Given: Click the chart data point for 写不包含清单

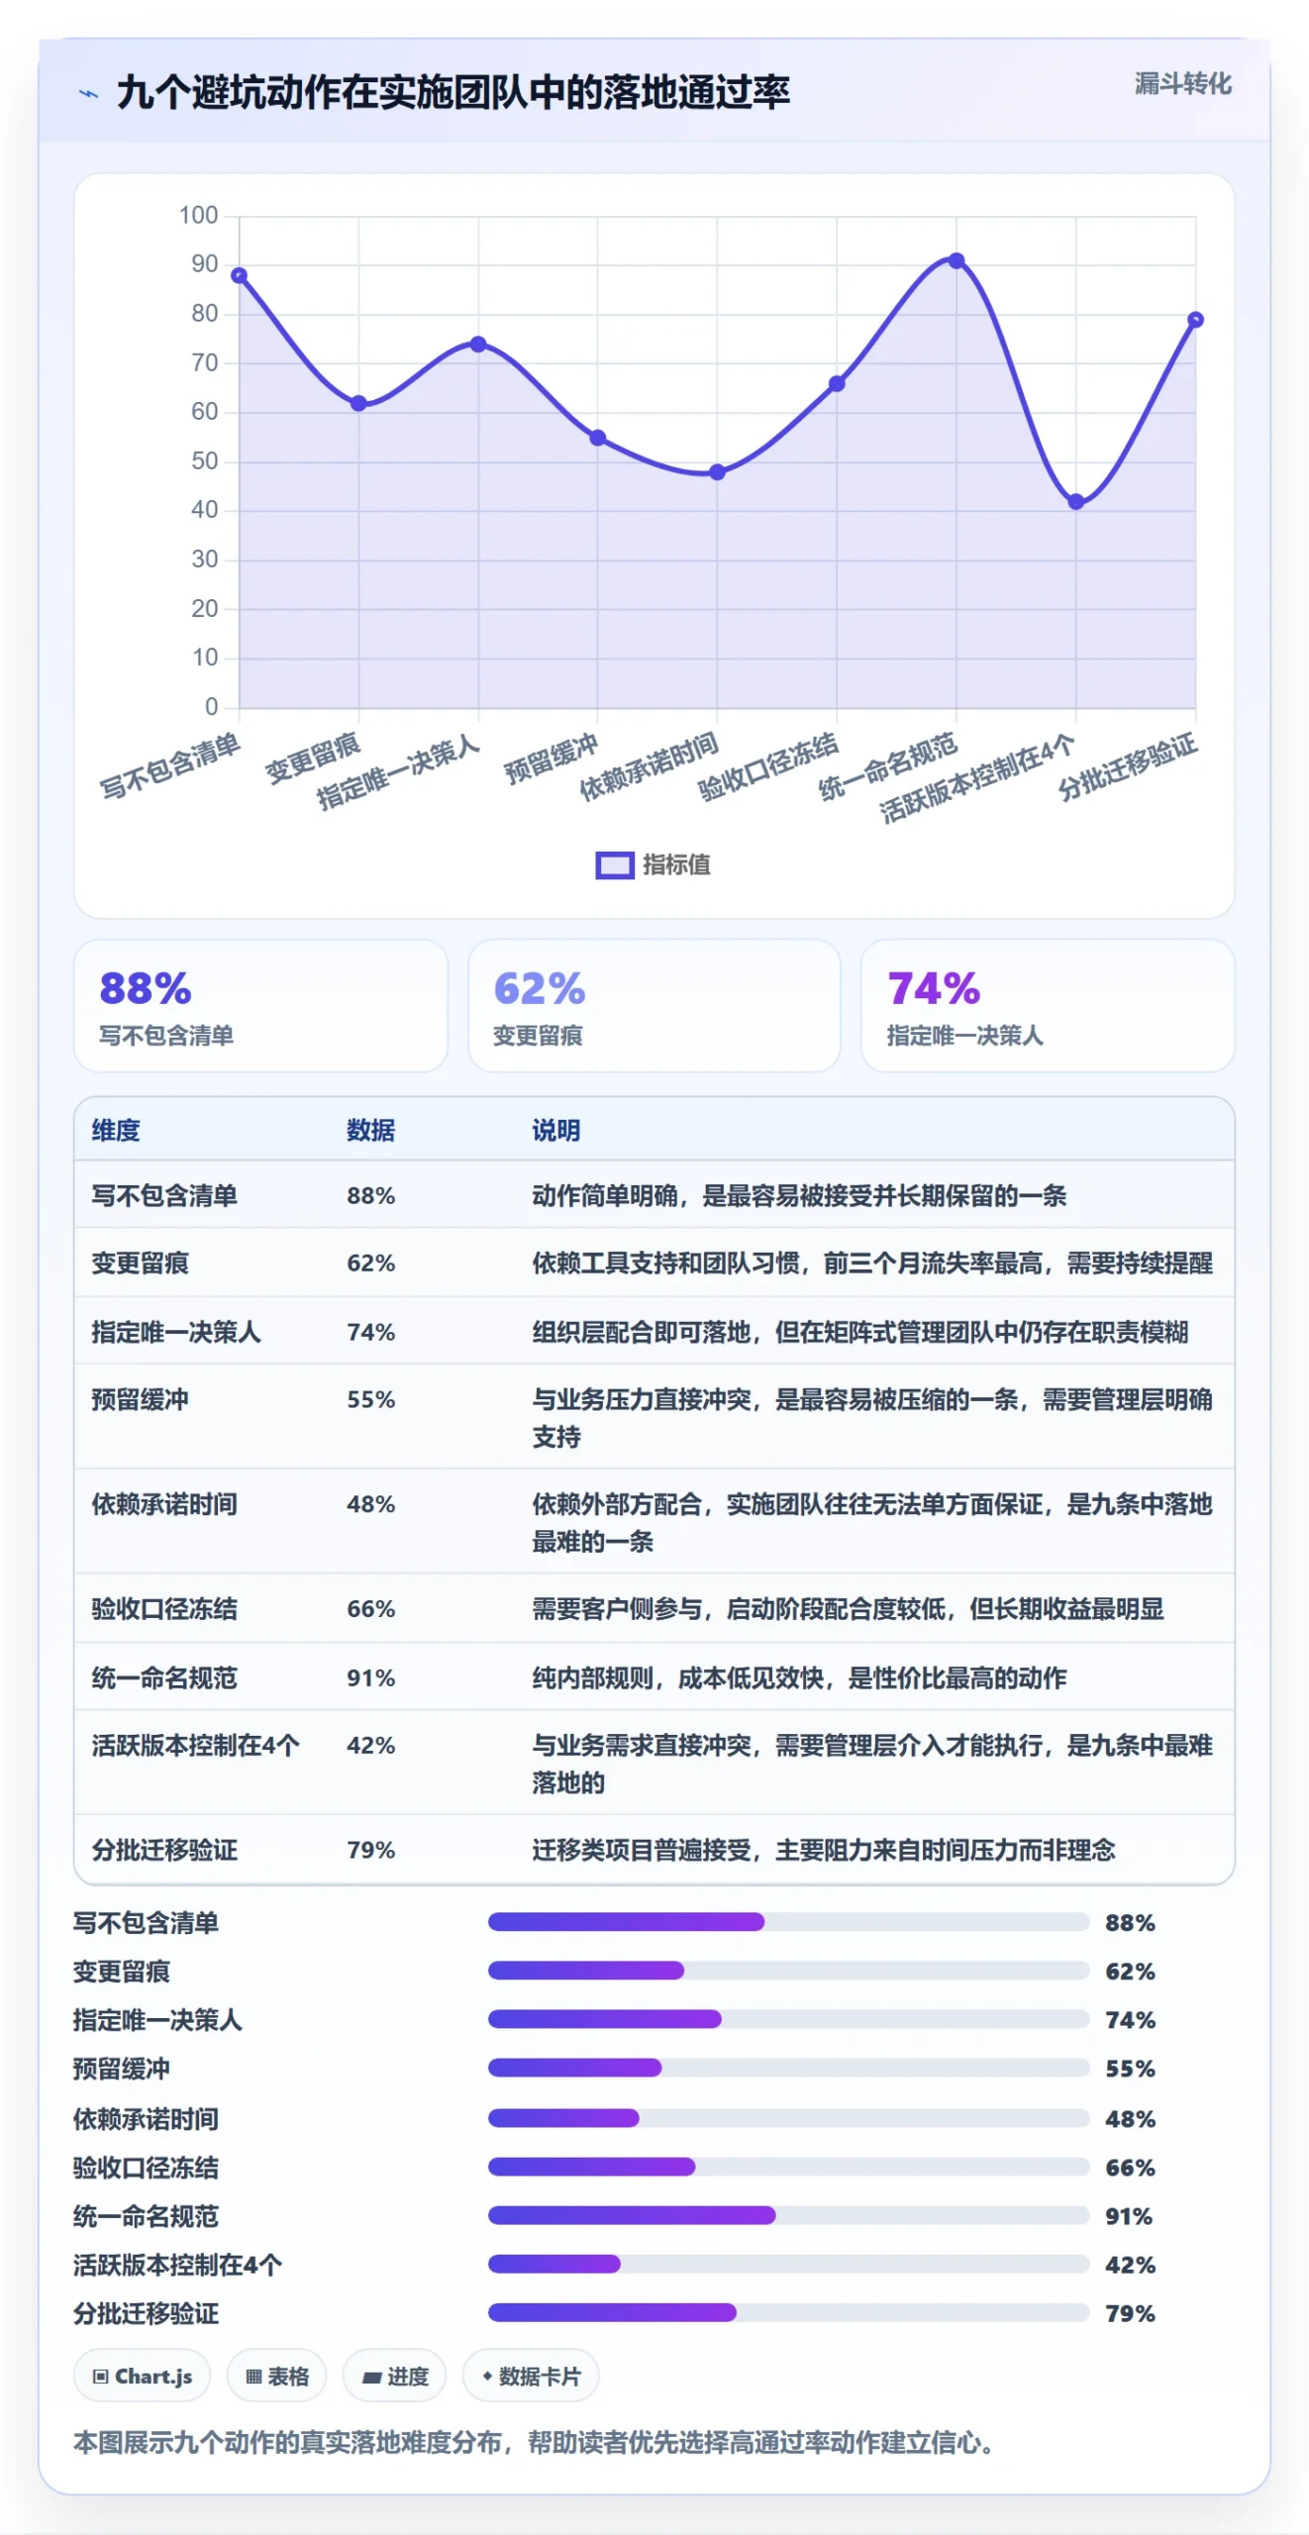Looking at the screenshot, I should [x=240, y=275].
